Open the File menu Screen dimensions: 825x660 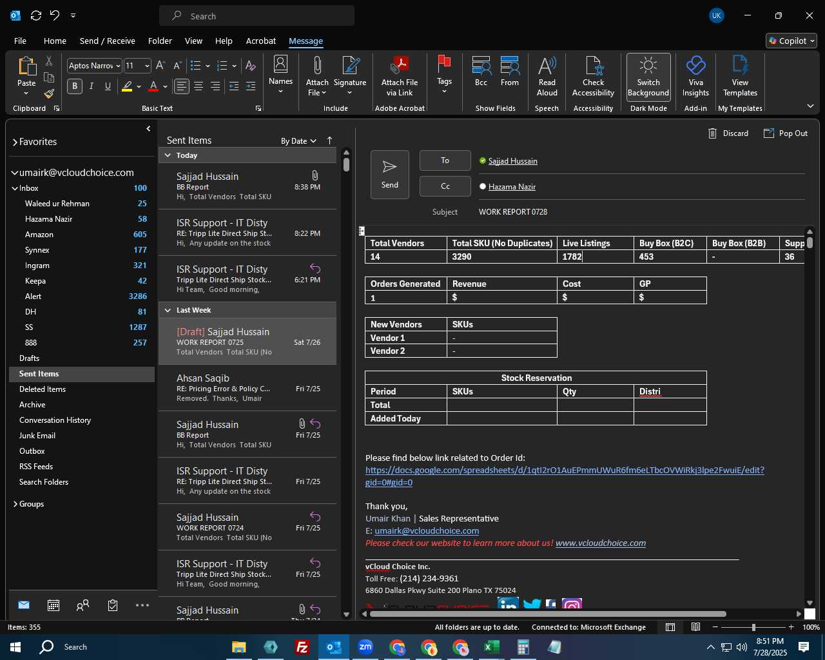[x=20, y=41]
